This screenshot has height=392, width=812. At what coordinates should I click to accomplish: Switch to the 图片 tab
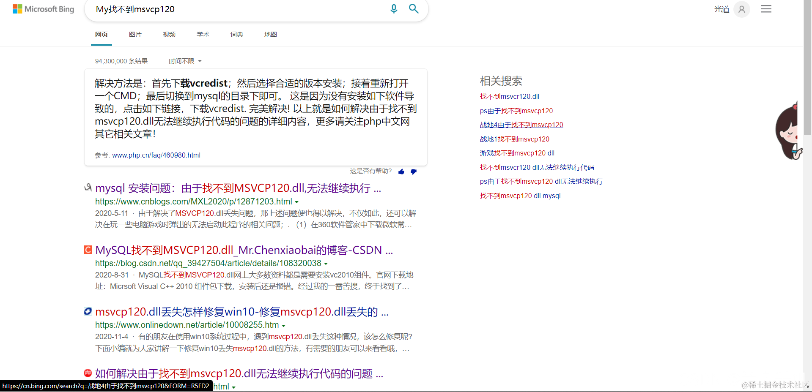tap(135, 34)
